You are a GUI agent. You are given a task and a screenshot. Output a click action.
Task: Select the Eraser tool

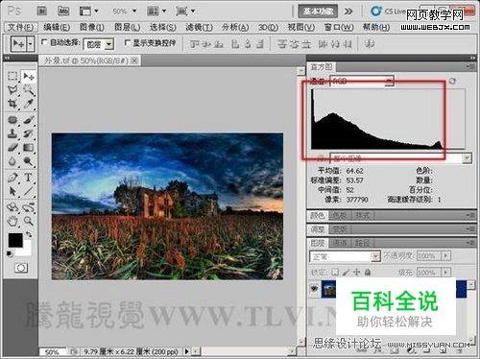tap(12, 147)
